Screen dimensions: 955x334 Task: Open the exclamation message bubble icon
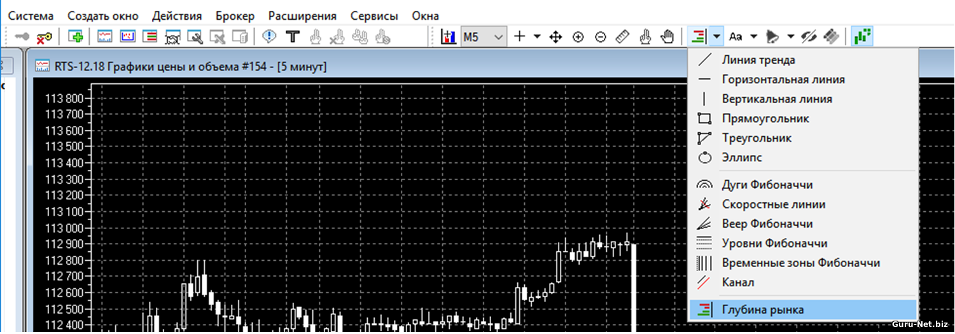click(269, 37)
